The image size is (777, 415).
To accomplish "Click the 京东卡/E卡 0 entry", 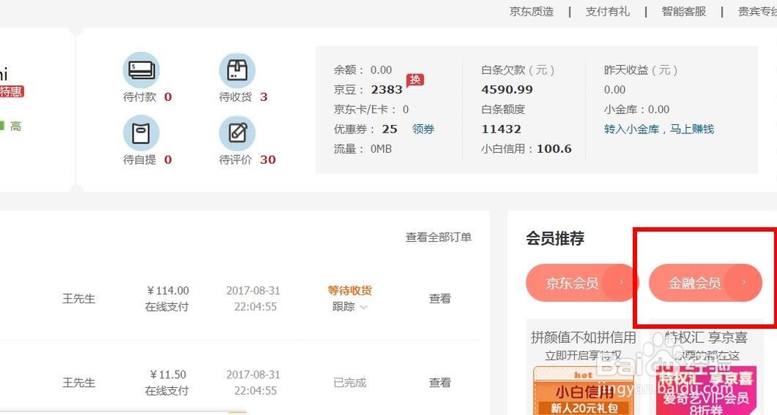I will pyautogui.click(x=371, y=109).
